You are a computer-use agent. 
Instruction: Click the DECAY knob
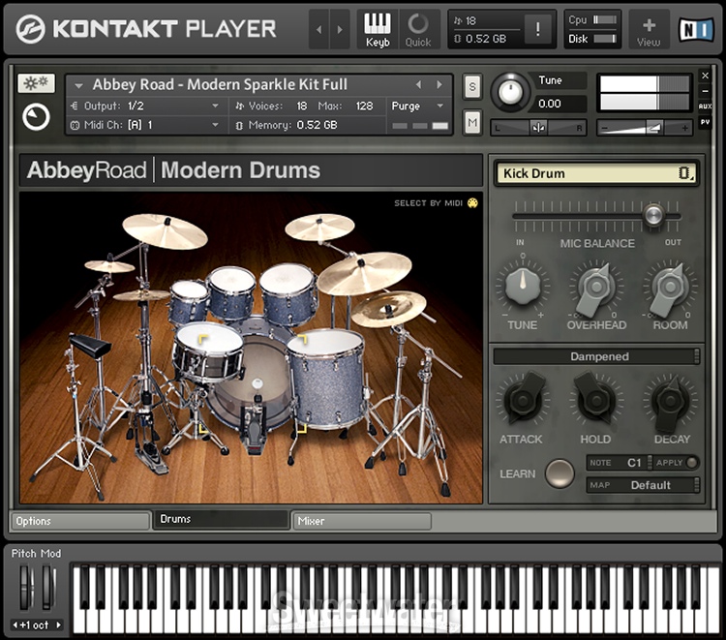point(670,400)
